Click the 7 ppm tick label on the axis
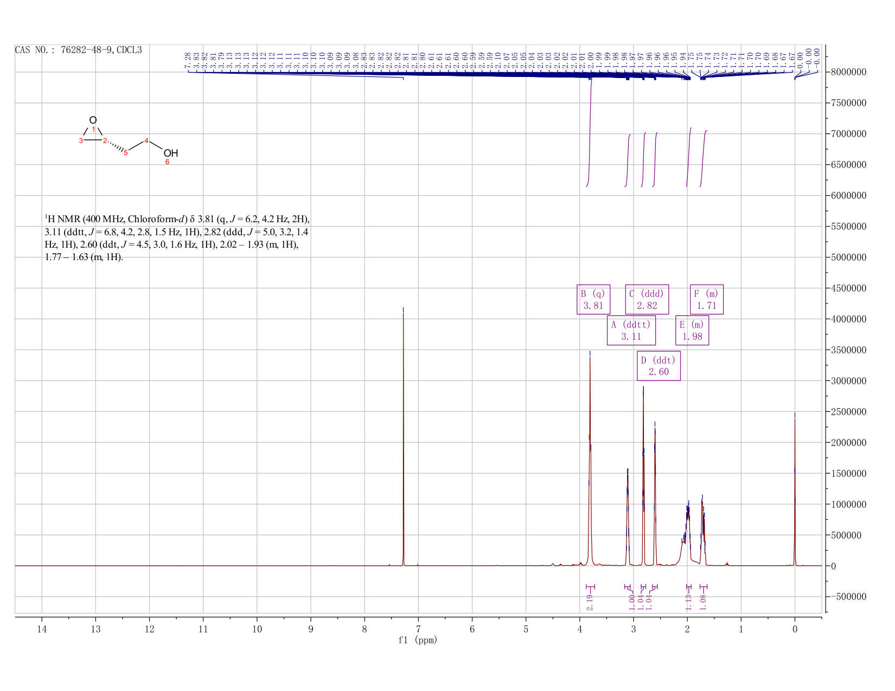The height and width of the screenshot is (691, 895). click(x=418, y=629)
